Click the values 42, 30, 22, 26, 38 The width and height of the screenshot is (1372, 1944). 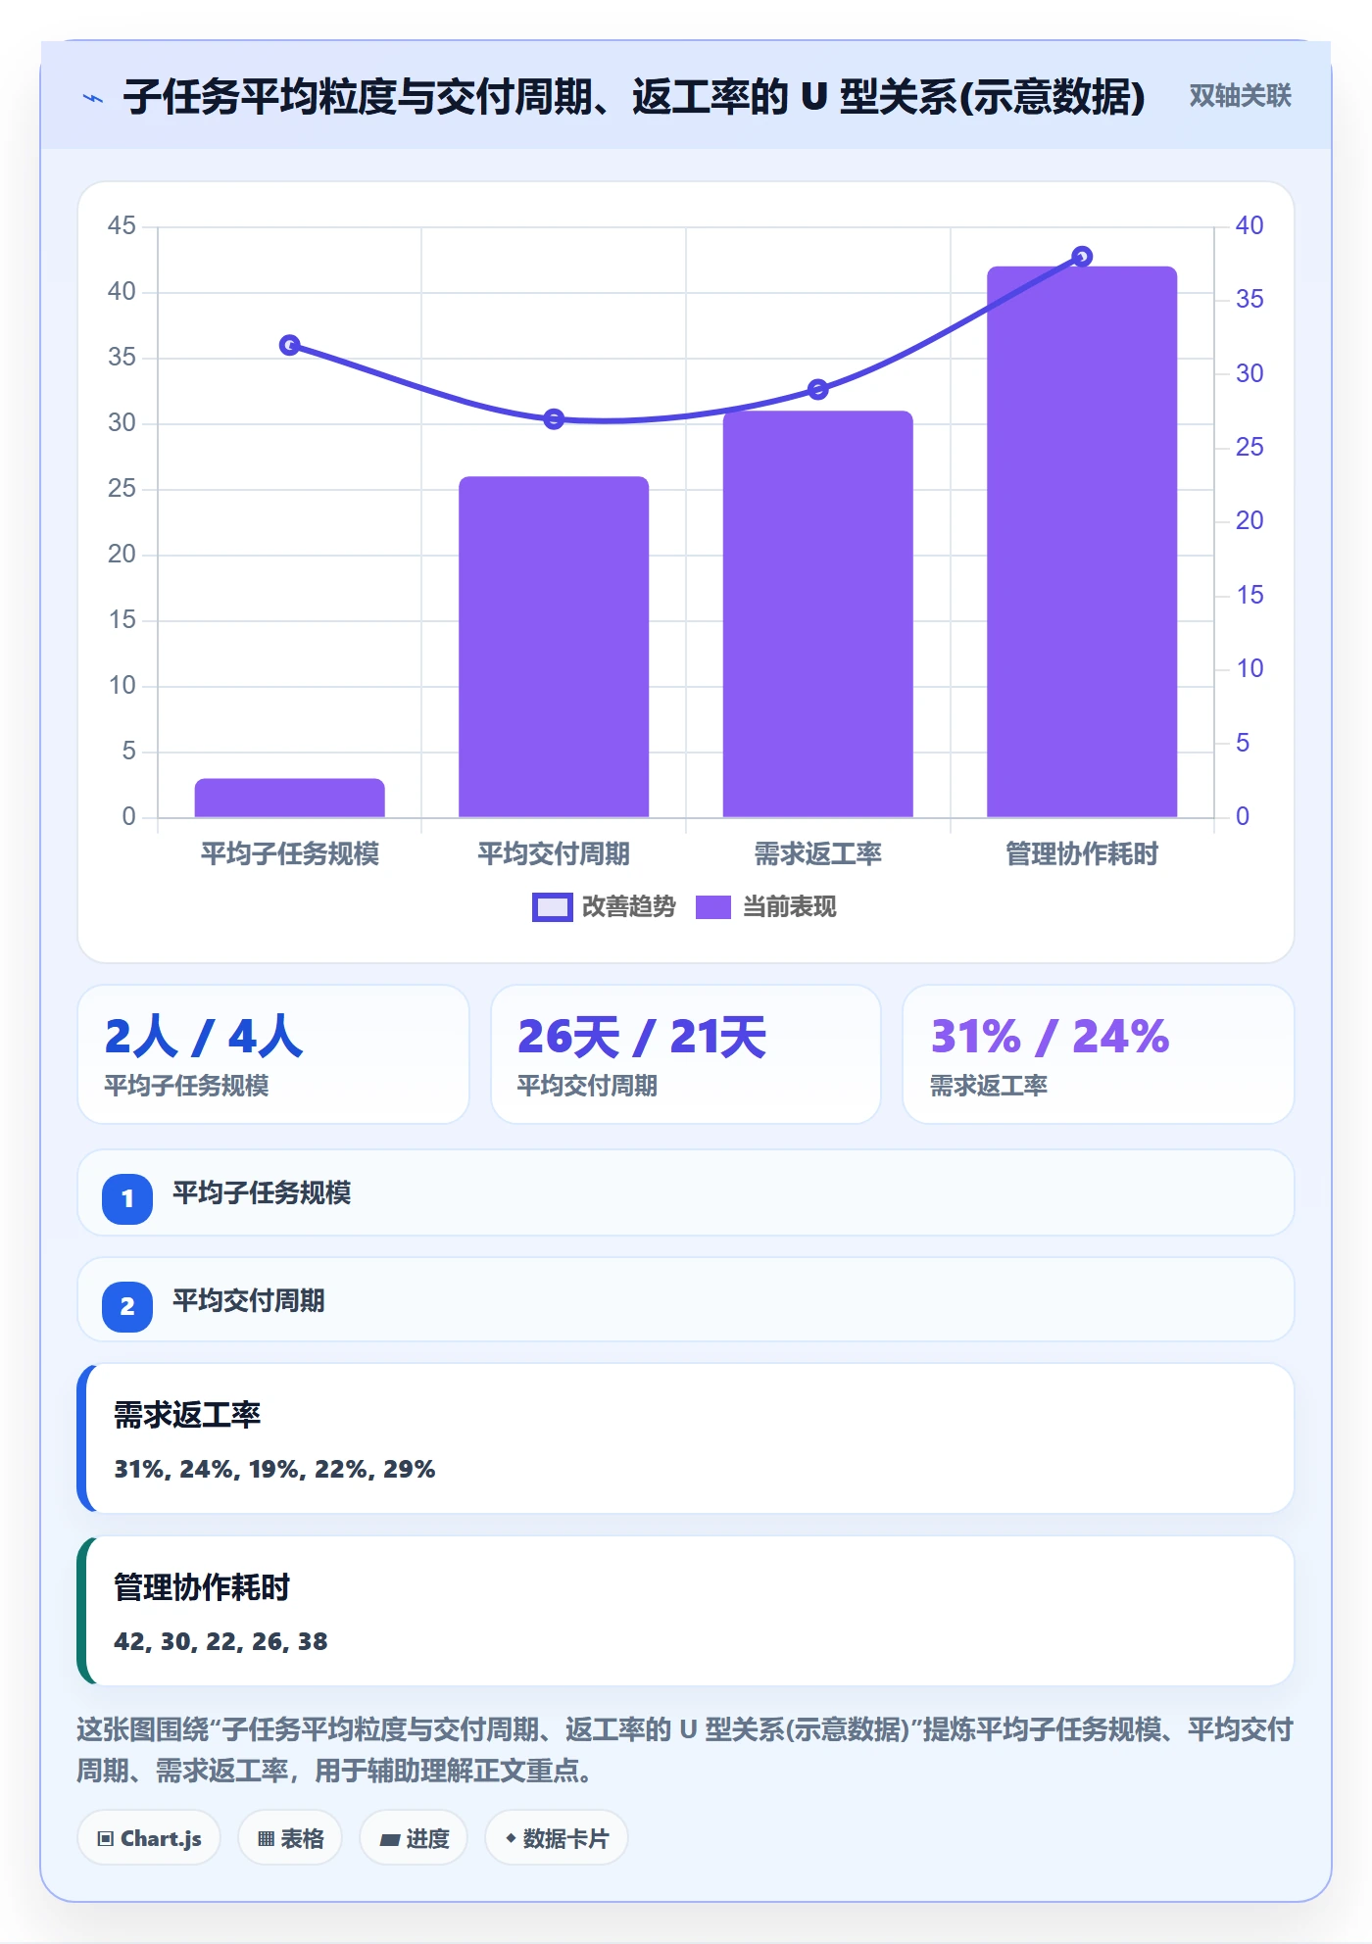pyautogui.click(x=220, y=1641)
